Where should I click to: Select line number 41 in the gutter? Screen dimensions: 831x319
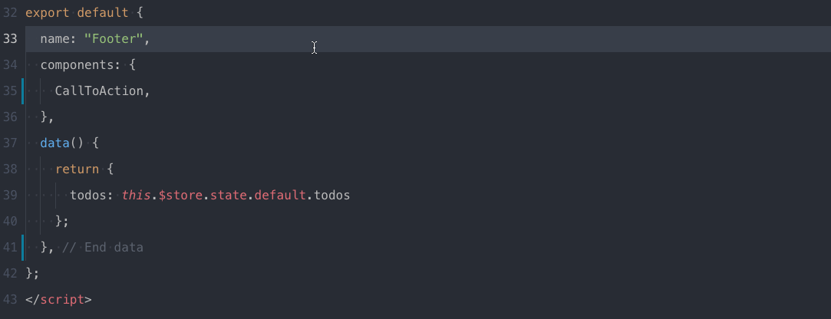[10, 247]
